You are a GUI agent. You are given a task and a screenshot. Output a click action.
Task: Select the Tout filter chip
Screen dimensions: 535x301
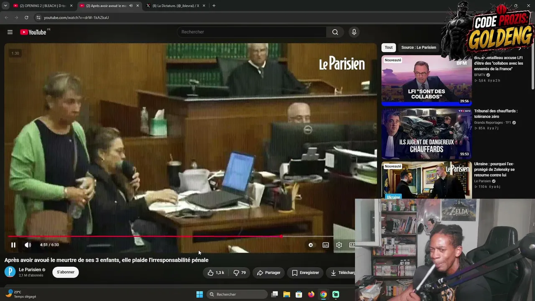[389, 47]
